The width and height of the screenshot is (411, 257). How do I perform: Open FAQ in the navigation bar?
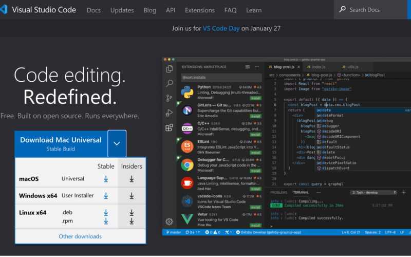(230, 10)
